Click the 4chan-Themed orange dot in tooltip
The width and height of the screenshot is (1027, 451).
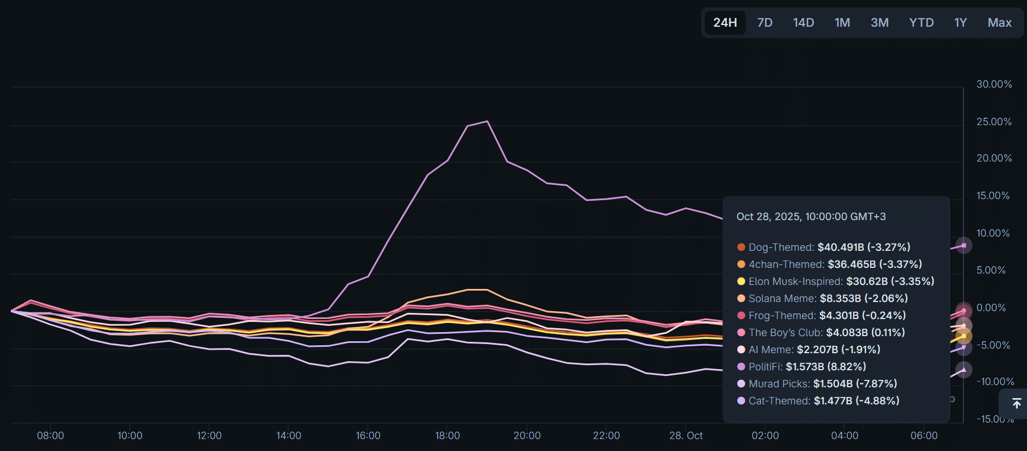coord(741,264)
